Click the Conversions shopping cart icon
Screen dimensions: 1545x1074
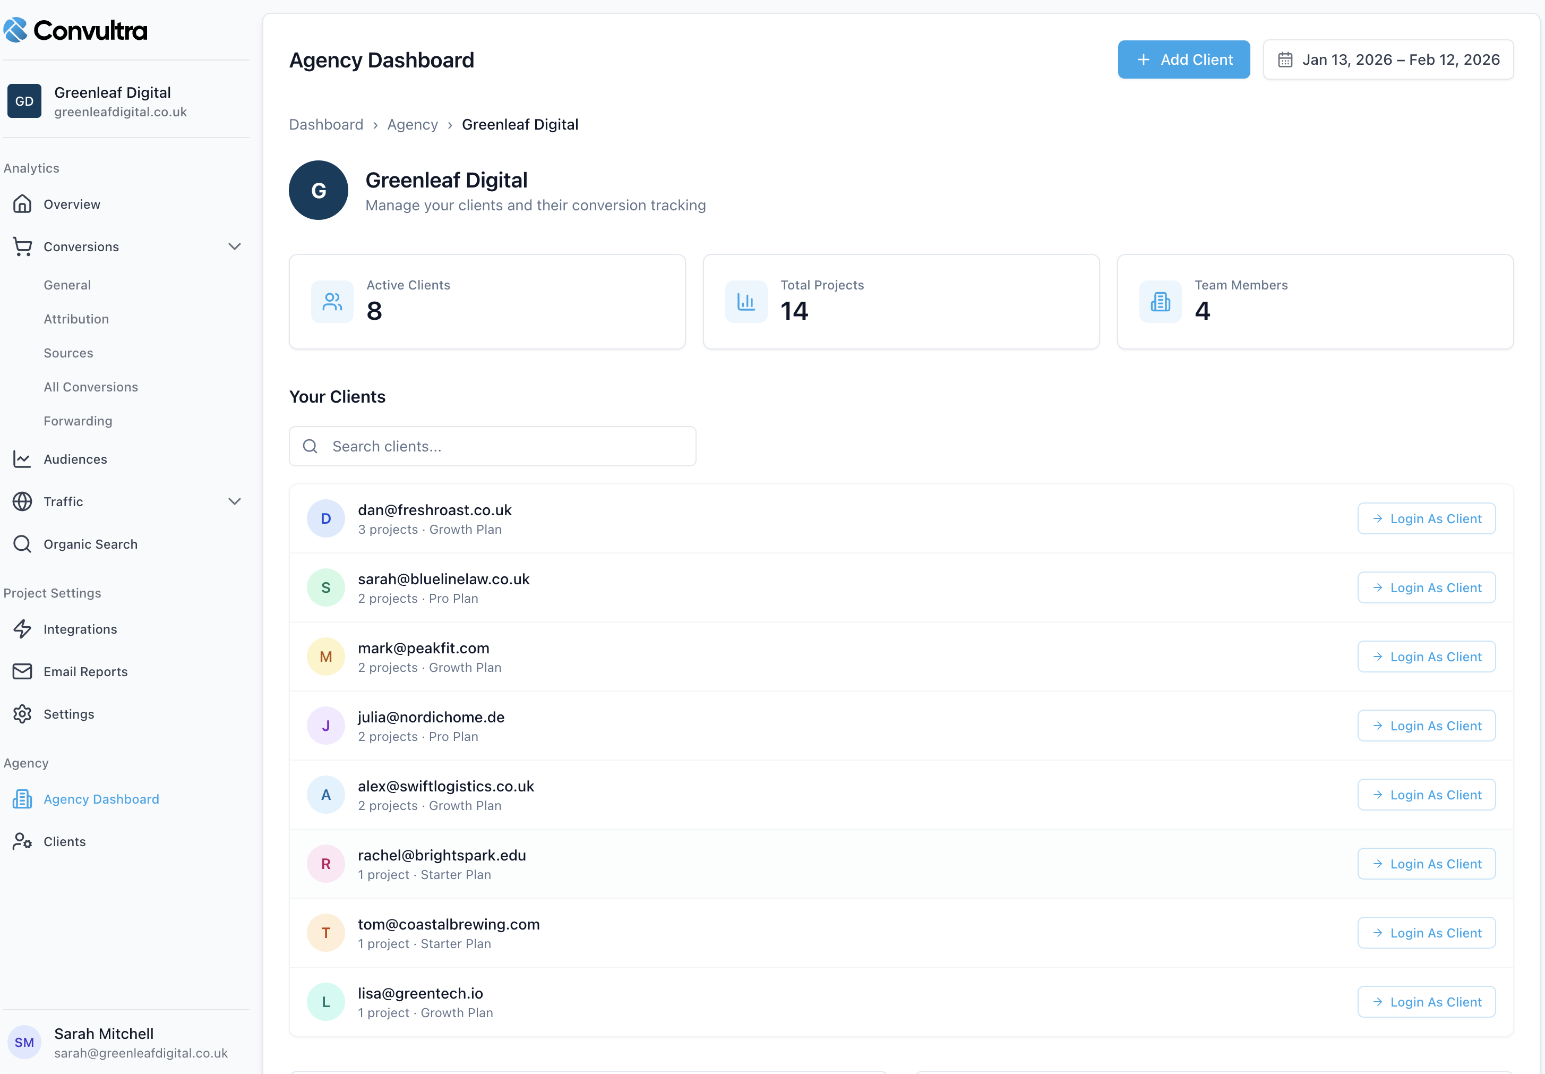(x=22, y=246)
